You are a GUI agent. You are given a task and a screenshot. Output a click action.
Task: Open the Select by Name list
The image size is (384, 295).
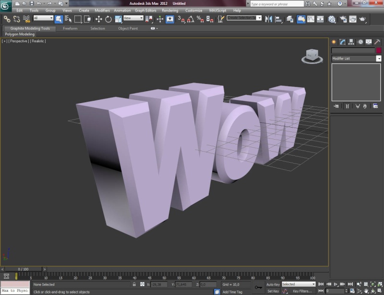(68, 19)
